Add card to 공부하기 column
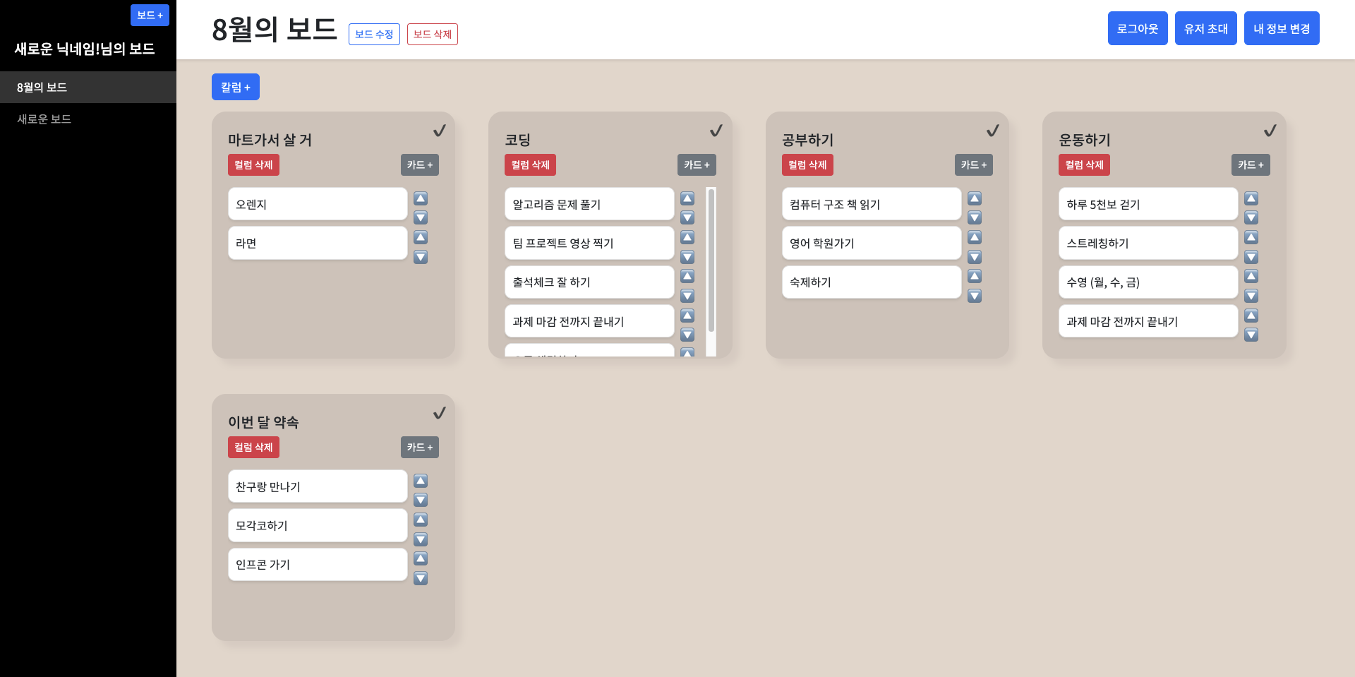Viewport: 1355px width, 677px height. 974,164
